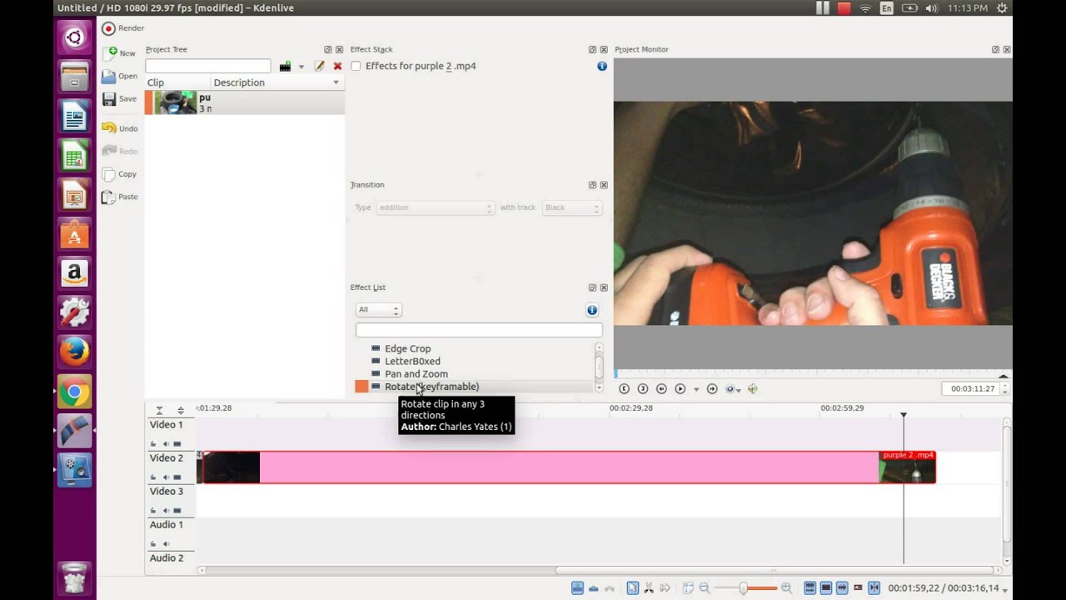Click the Project Tree search field
Screen dimensions: 1066x600
tap(208, 66)
